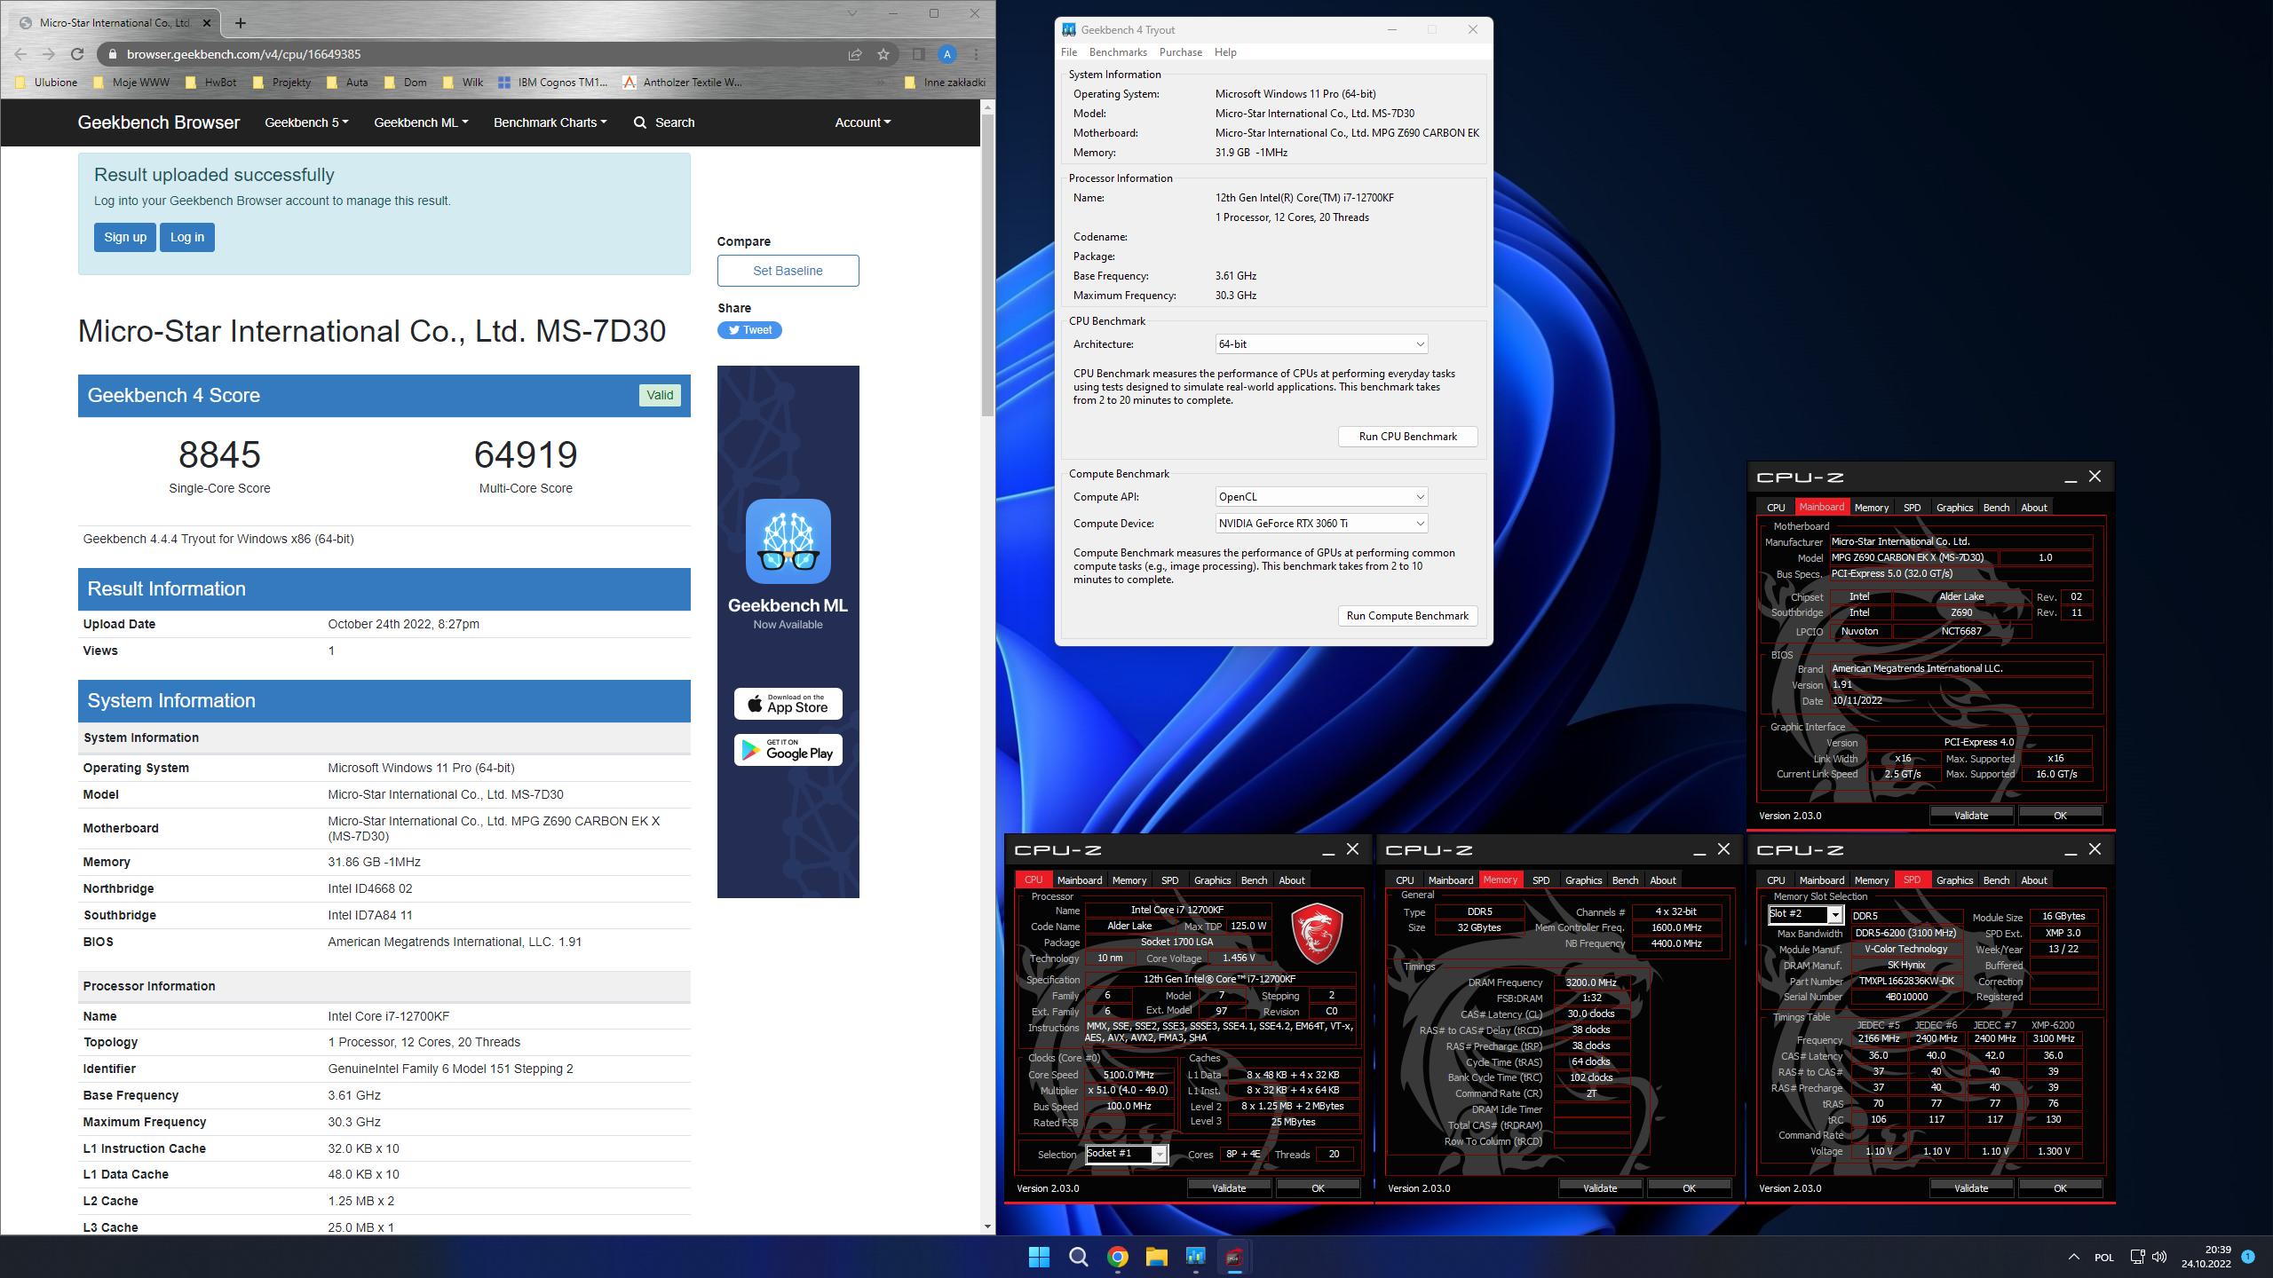This screenshot has height=1278, width=2273.
Task: Open Compute API OpenCL dropdown
Action: pyautogui.click(x=1321, y=497)
